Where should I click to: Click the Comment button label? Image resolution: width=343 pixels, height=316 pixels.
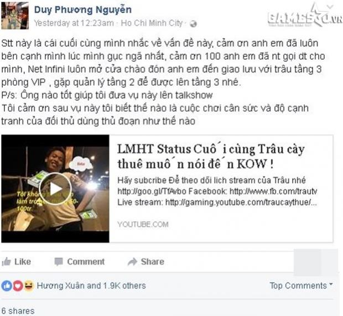coord(86,262)
